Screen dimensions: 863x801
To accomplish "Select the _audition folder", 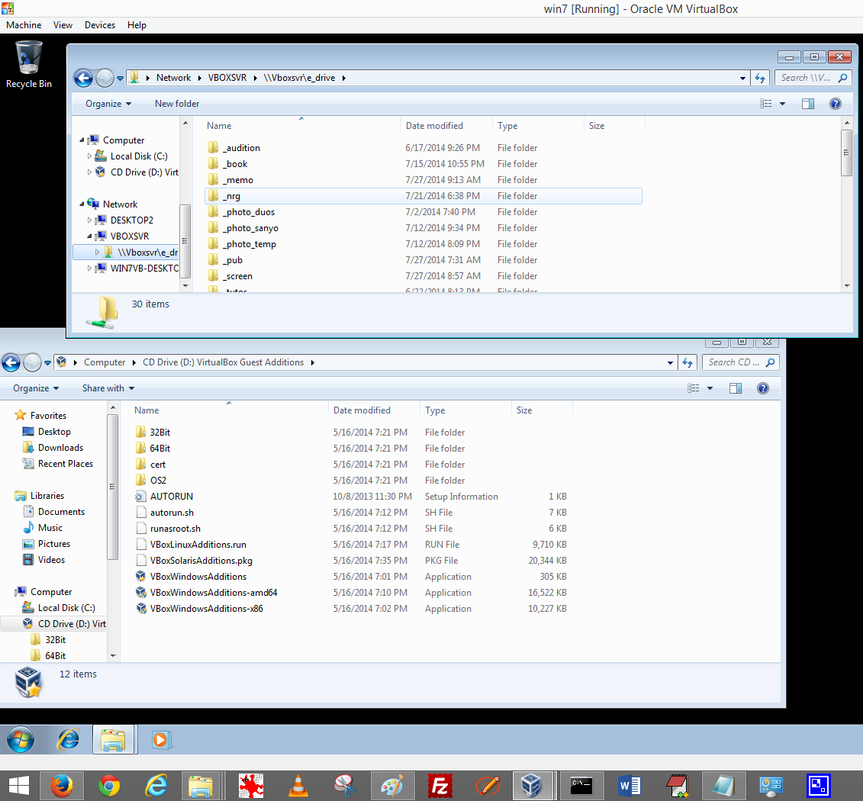I will pos(241,148).
